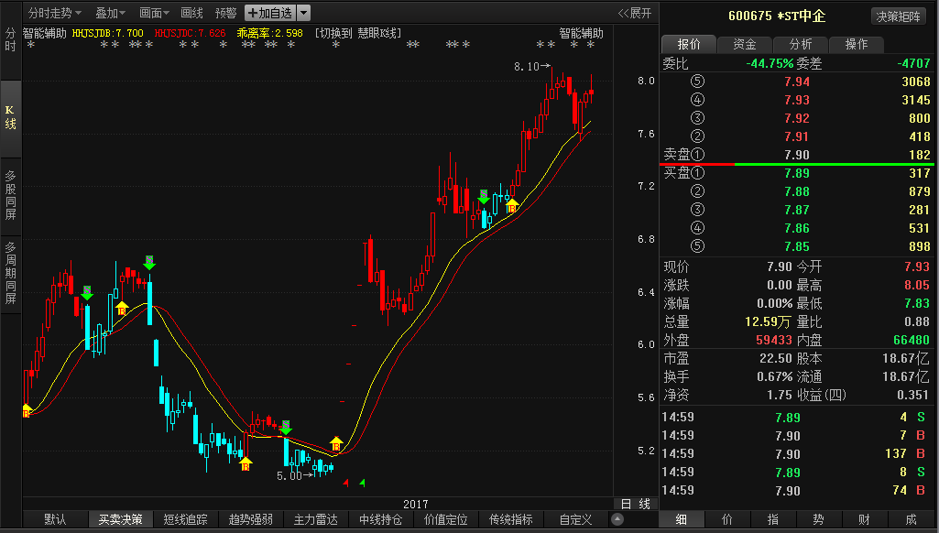Switch to 分时 view in left sidebar
939x533 pixels.
click(x=10, y=39)
